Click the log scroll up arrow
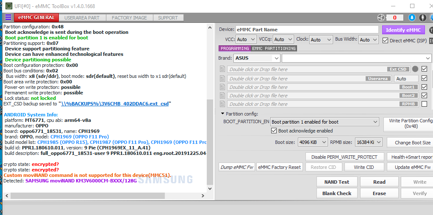The image size is (433, 215). (x=210, y=28)
